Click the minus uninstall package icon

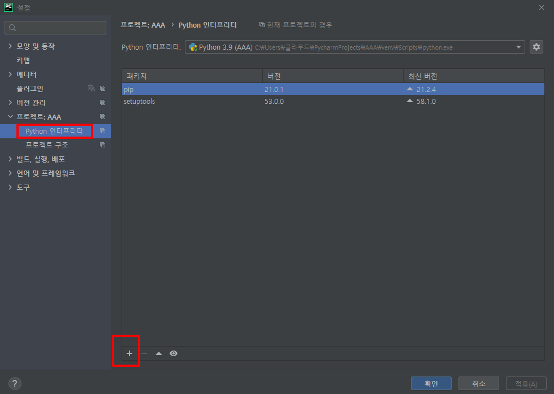(x=144, y=353)
